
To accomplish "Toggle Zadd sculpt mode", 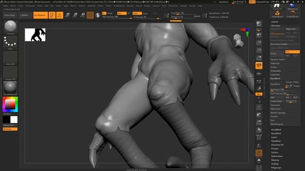I will (x=137, y=13).
